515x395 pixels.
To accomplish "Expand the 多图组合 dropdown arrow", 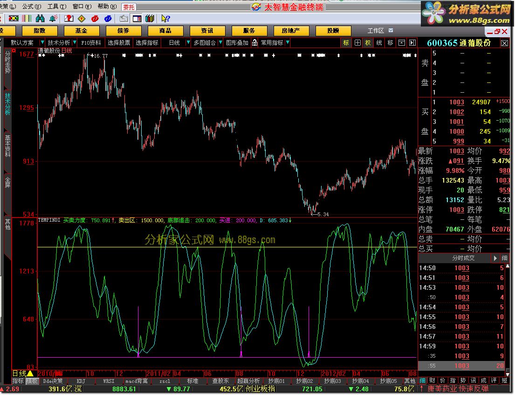I will tap(220, 43).
